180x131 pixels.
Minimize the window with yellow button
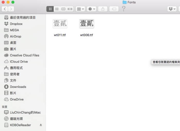[8, 2]
